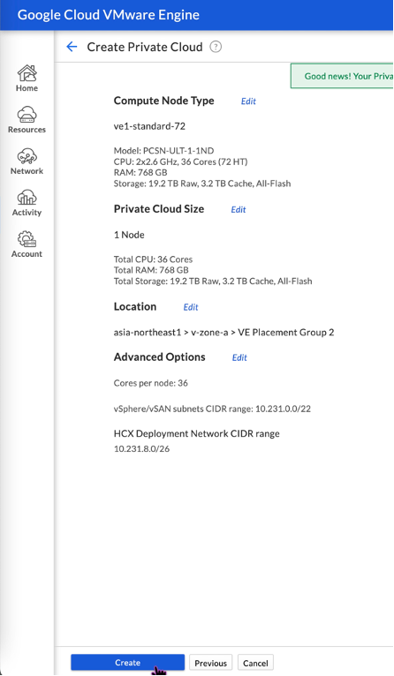Select the Cores per node: 36 text

pyautogui.click(x=150, y=383)
